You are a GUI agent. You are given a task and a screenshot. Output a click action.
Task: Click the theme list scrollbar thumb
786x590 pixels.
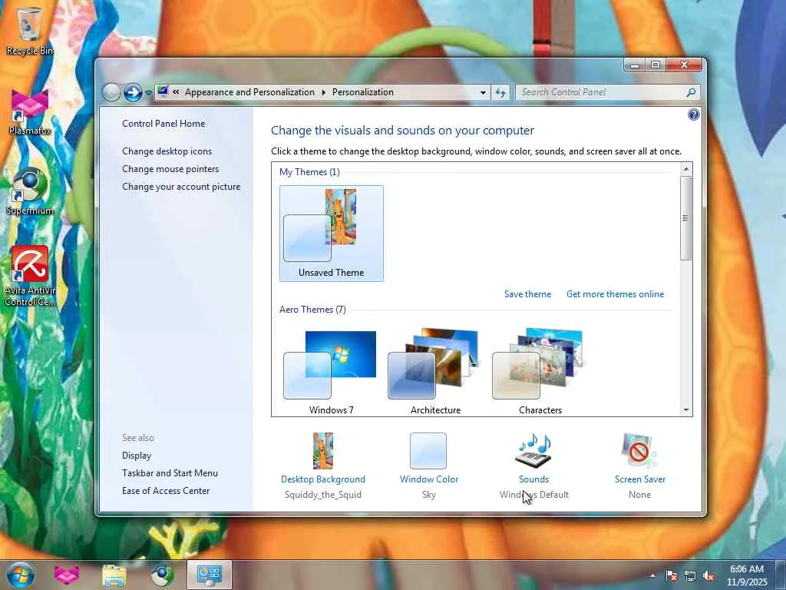[x=685, y=218]
